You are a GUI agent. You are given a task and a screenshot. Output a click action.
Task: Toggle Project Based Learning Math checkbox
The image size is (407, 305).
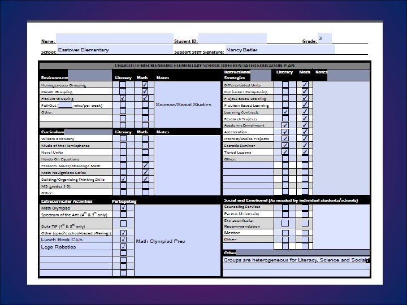click(305, 98)
